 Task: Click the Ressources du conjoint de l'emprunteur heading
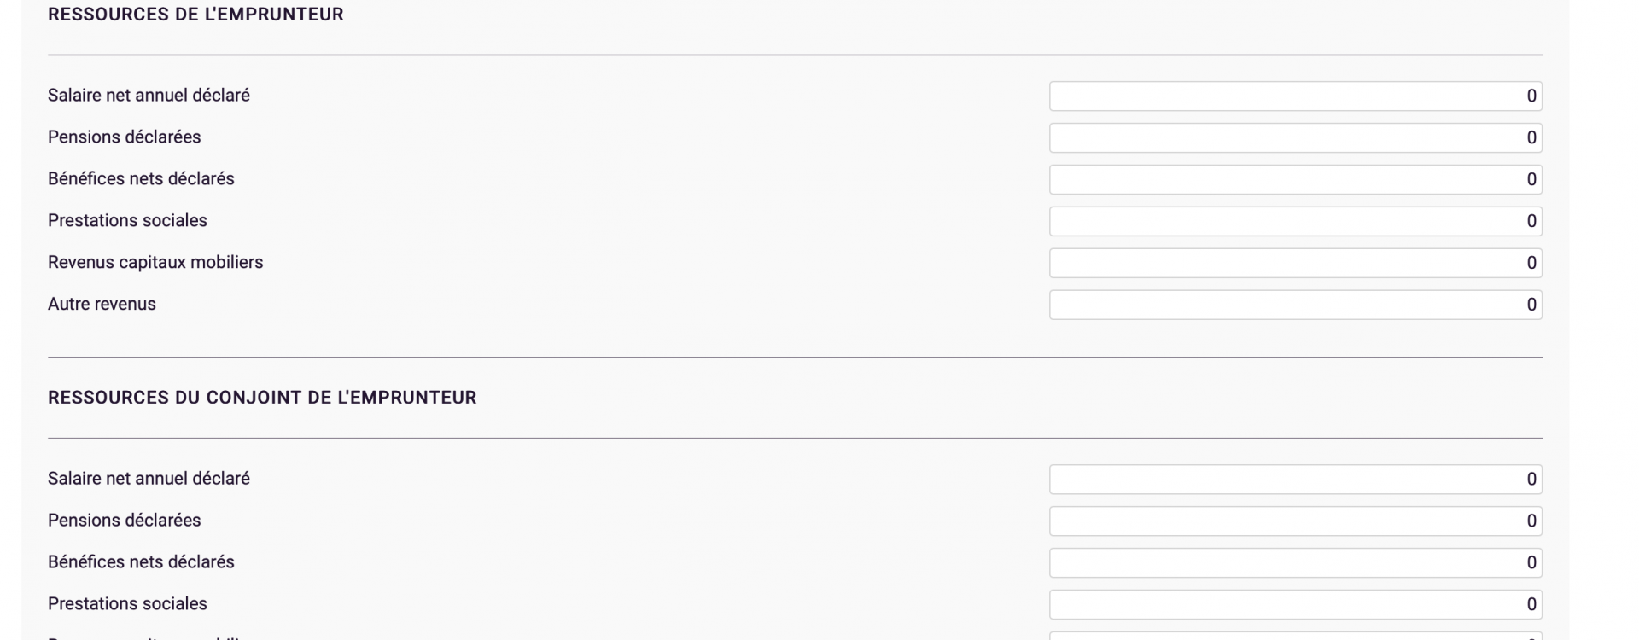[262, 398]
